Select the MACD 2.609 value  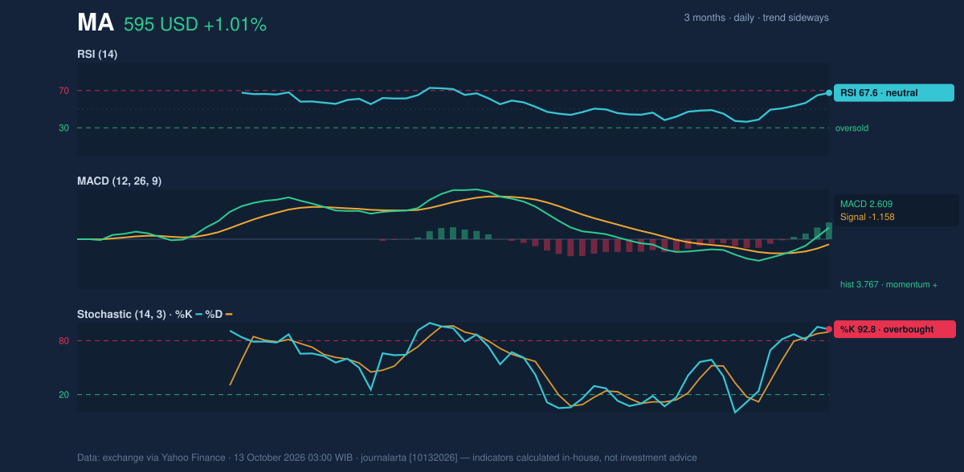point(866,204)
